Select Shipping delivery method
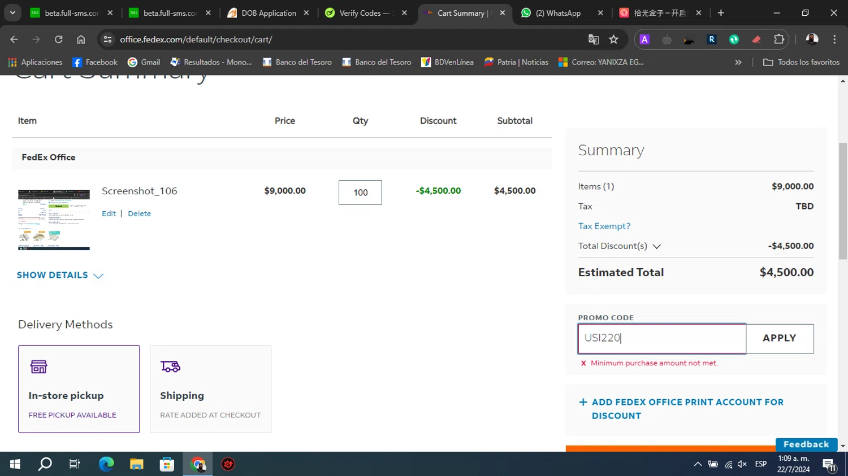The height and width of the screenshot is (476, 848). click(x=210, y=389)
